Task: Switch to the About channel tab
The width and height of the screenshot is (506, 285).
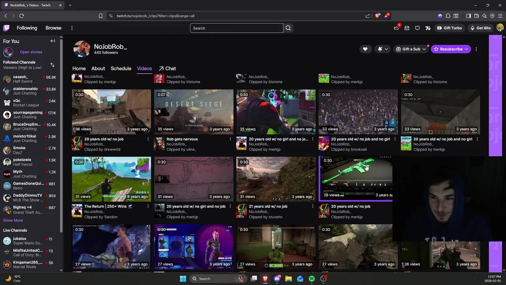Action: (98, 68)
